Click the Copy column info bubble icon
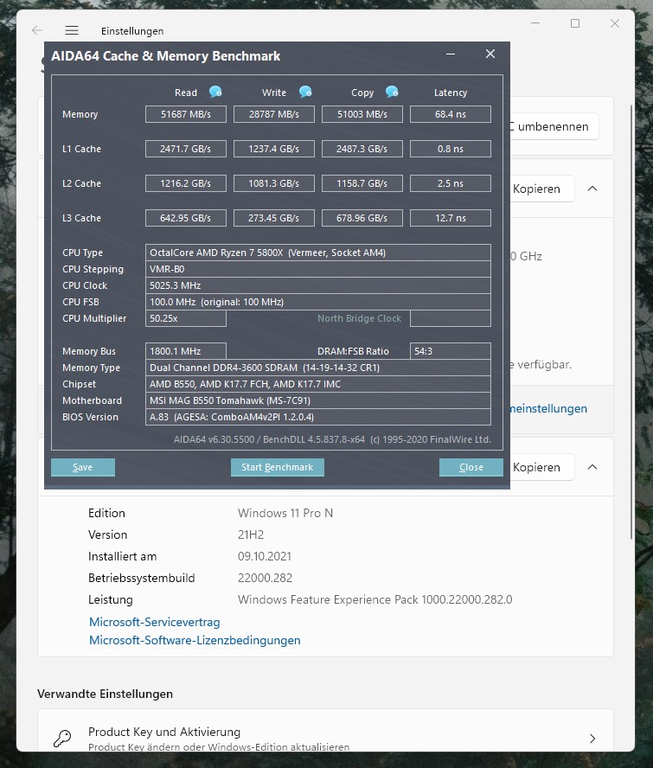The width and height of the screenshot is (653, 768). [392, 92]
